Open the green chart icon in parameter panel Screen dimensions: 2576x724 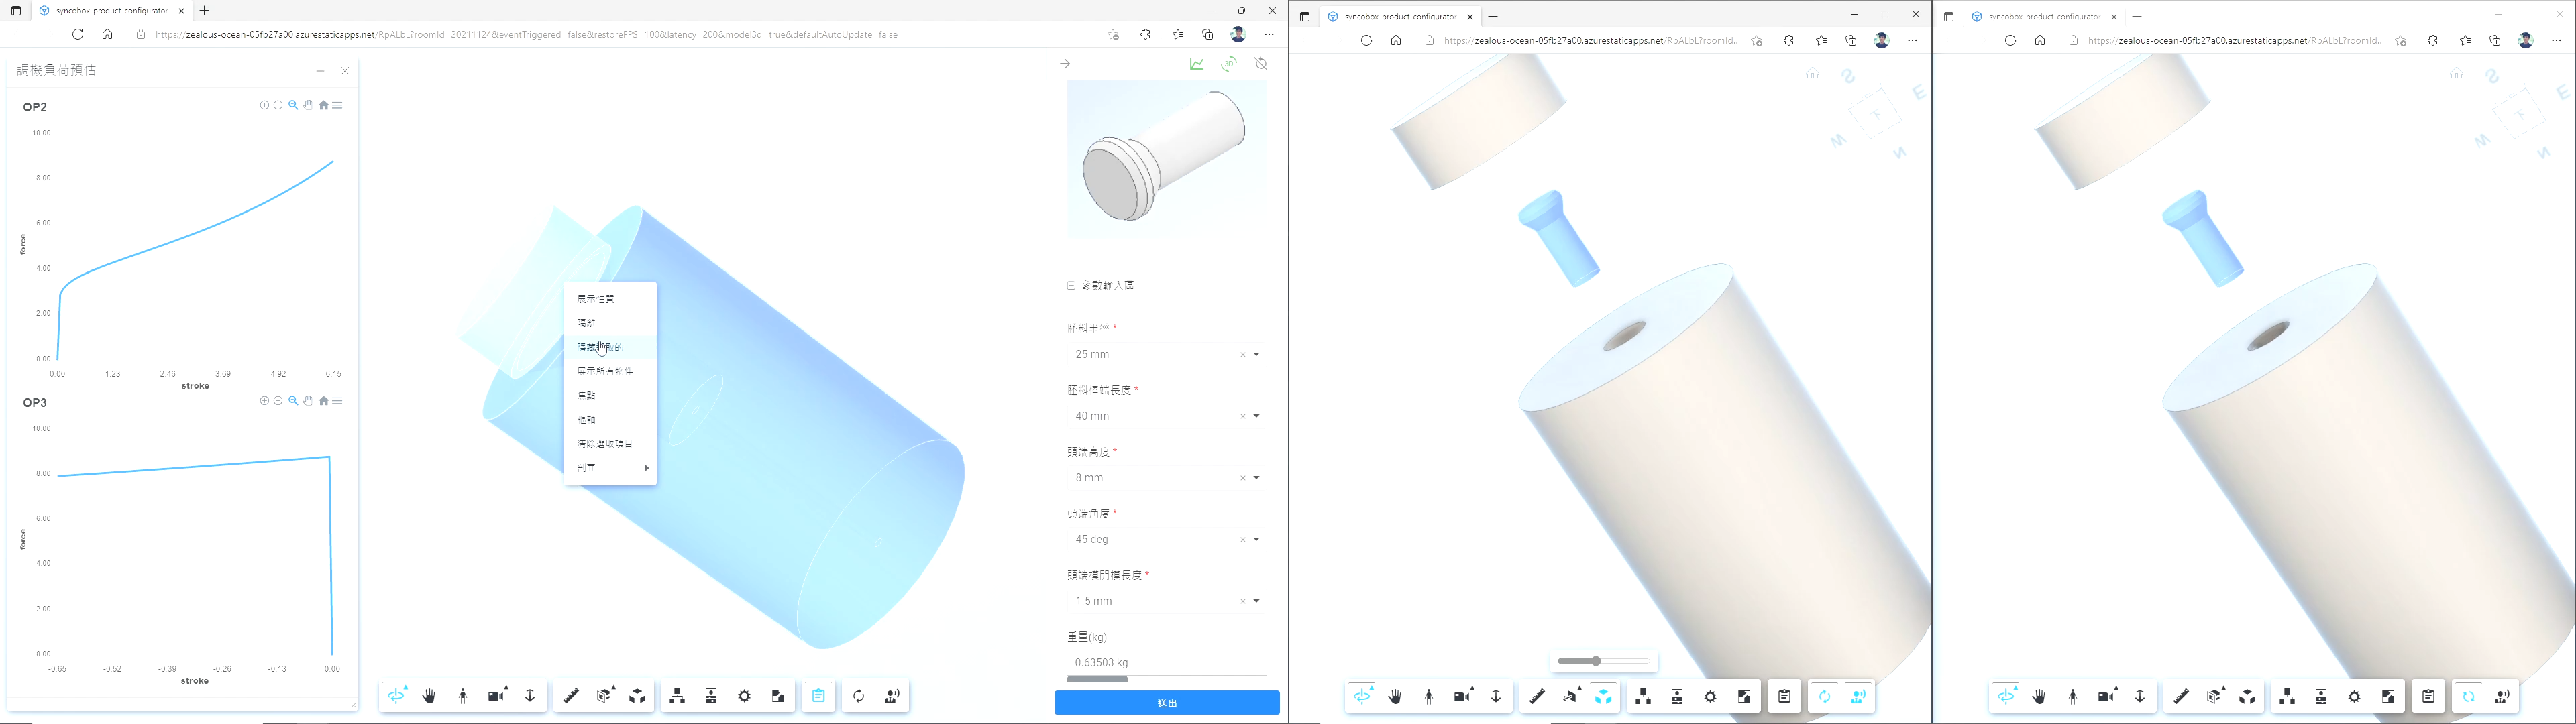(x=1196, y=64)
